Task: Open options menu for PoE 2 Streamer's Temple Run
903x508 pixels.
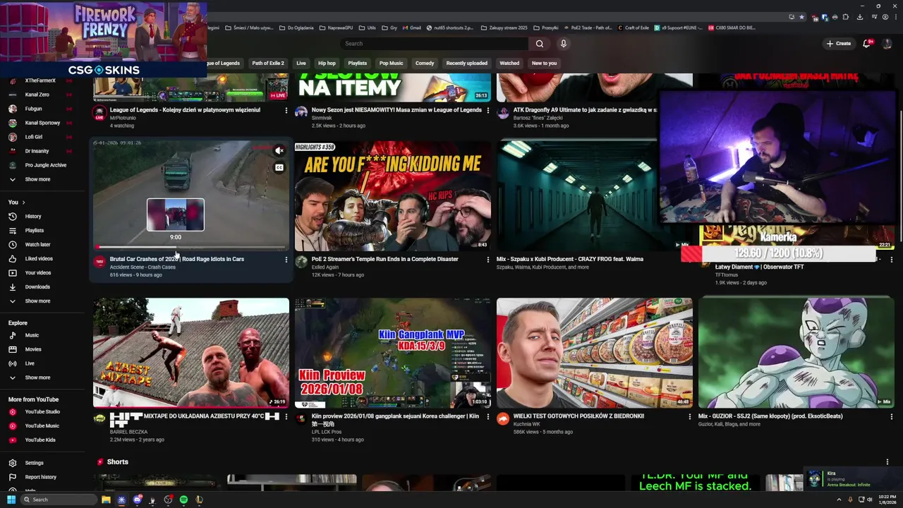Action: pyautogui.click(x=487, y=260)
